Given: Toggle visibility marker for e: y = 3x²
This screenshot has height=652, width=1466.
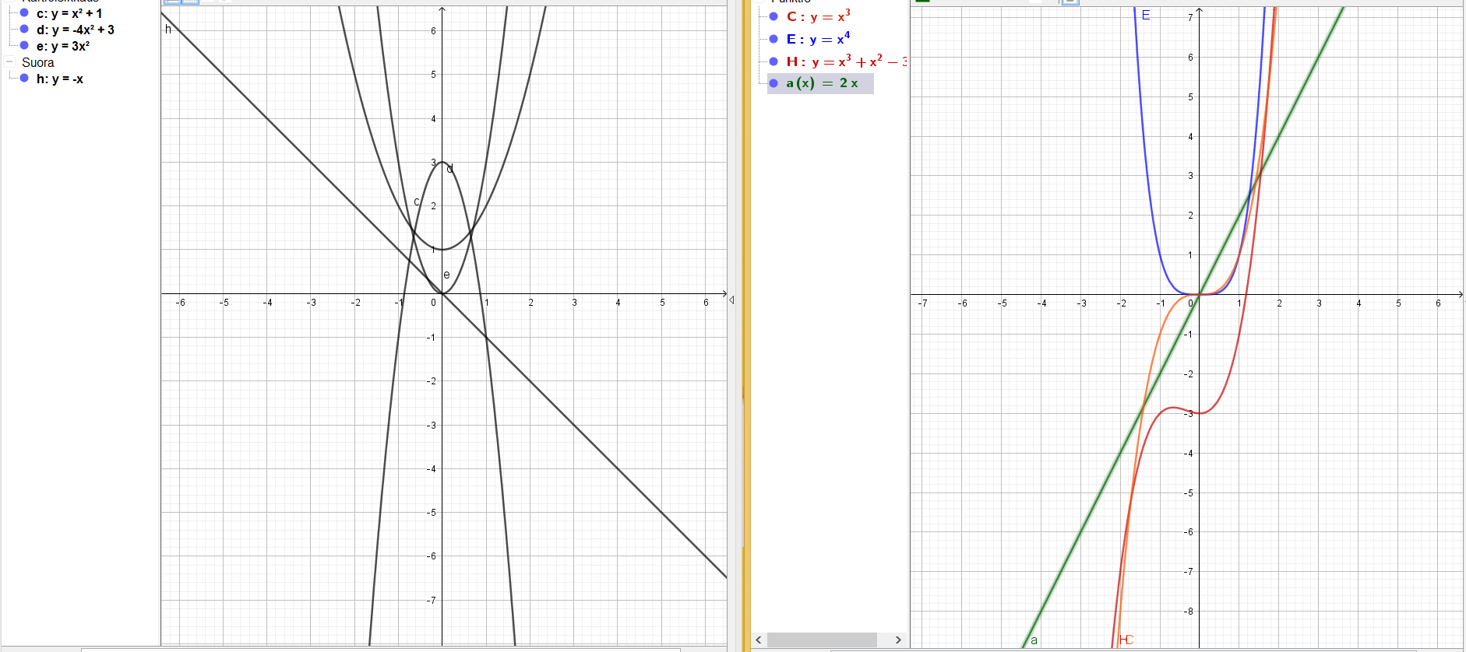Looking at the screenshot, I should [24, 46].
